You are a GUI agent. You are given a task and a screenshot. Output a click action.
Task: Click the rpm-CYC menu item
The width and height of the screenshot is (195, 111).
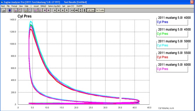click(x=71, y=6)
